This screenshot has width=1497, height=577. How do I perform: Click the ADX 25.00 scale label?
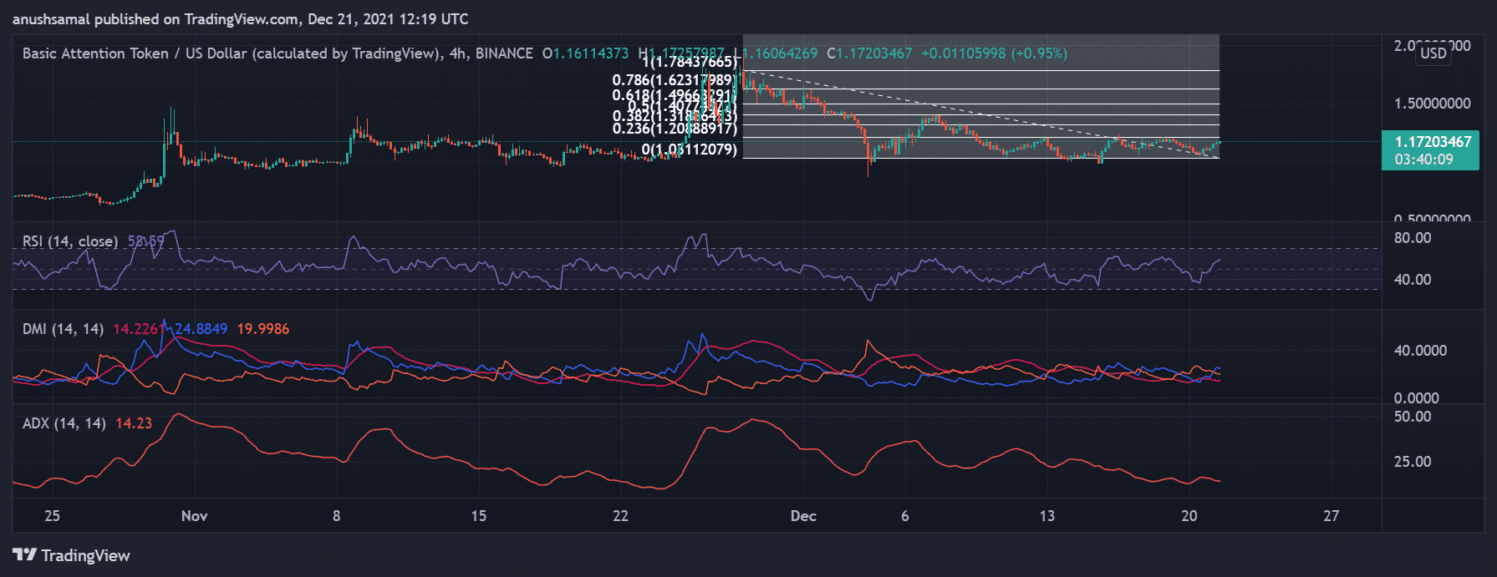[x=1412, y=462]
